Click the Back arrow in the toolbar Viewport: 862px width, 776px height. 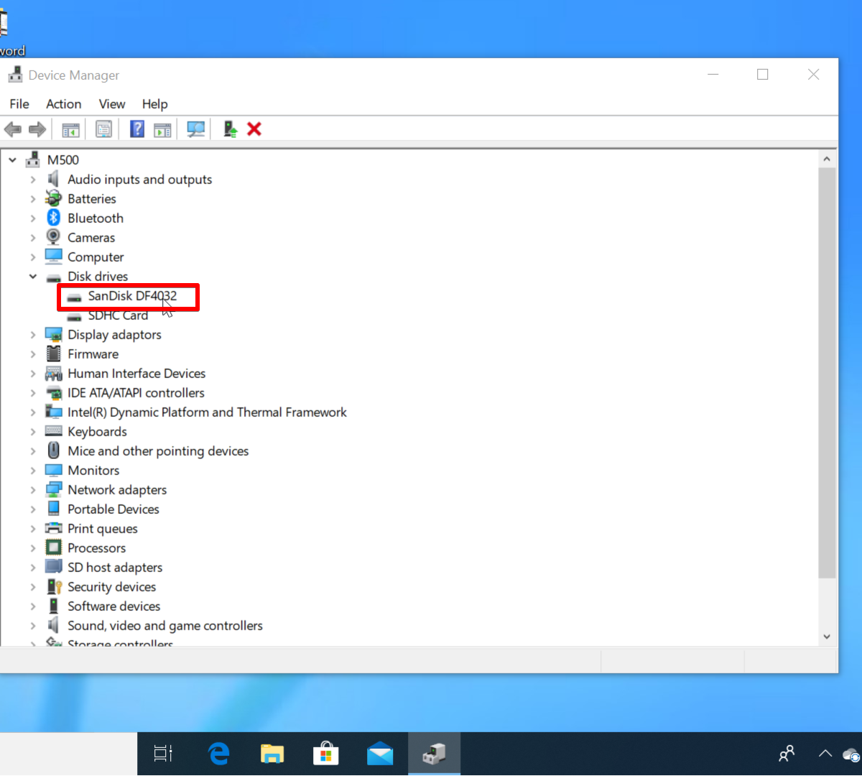tap(13, 129)
